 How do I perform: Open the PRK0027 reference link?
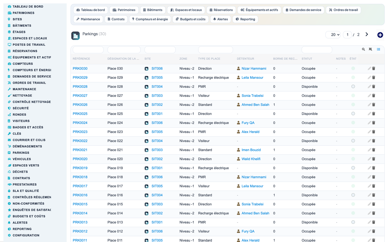[x=80, y=96]
